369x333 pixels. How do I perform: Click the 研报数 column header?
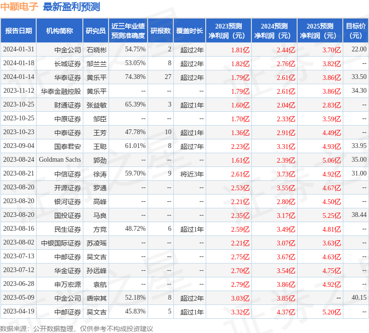[x=160, y=31]
